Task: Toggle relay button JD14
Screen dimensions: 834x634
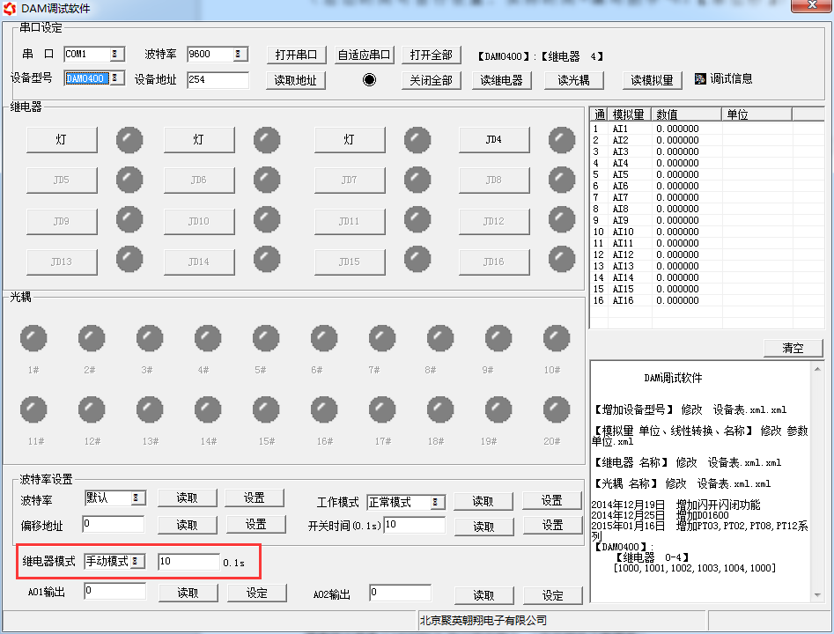Action: (199, 262)
